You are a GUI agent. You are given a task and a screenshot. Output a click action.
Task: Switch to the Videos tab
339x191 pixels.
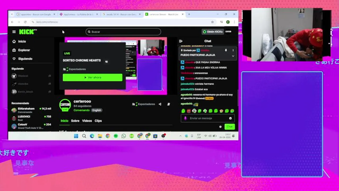pyautogui.click(x=87, y=121)
